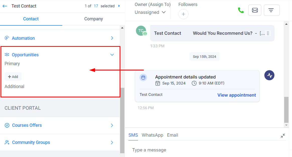Open three-dot menu on email message
Image resolution: width=292 pixels, height=157 pixels.
(x=268, y=33)
